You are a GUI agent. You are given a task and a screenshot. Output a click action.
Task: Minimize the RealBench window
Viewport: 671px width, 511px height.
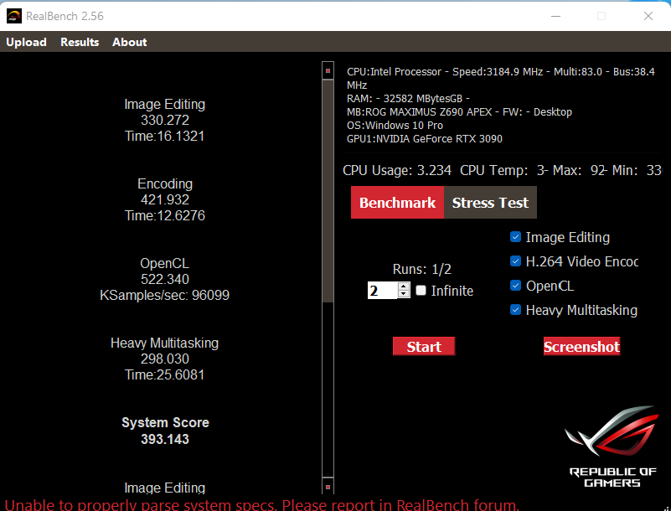555,16
